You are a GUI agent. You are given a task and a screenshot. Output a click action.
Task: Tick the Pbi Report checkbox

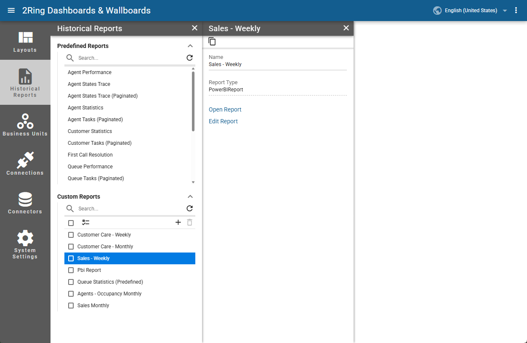(71, 270)
